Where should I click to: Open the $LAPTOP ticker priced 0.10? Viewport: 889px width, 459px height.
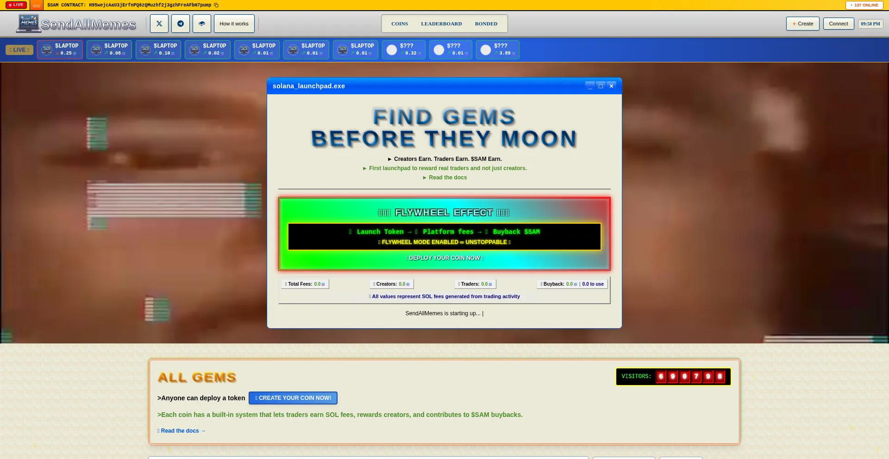pyautogui.click(x=158, y=49)
